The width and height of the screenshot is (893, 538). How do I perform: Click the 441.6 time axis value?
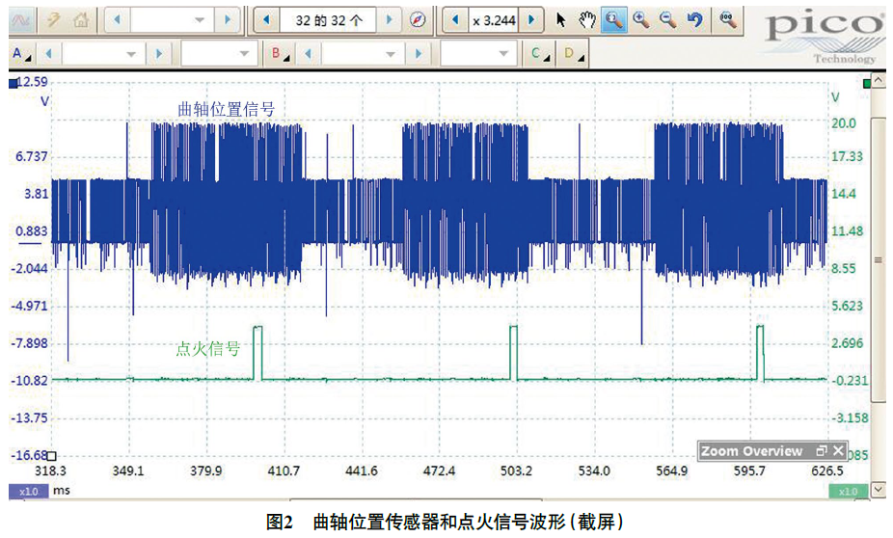point(361,471)
